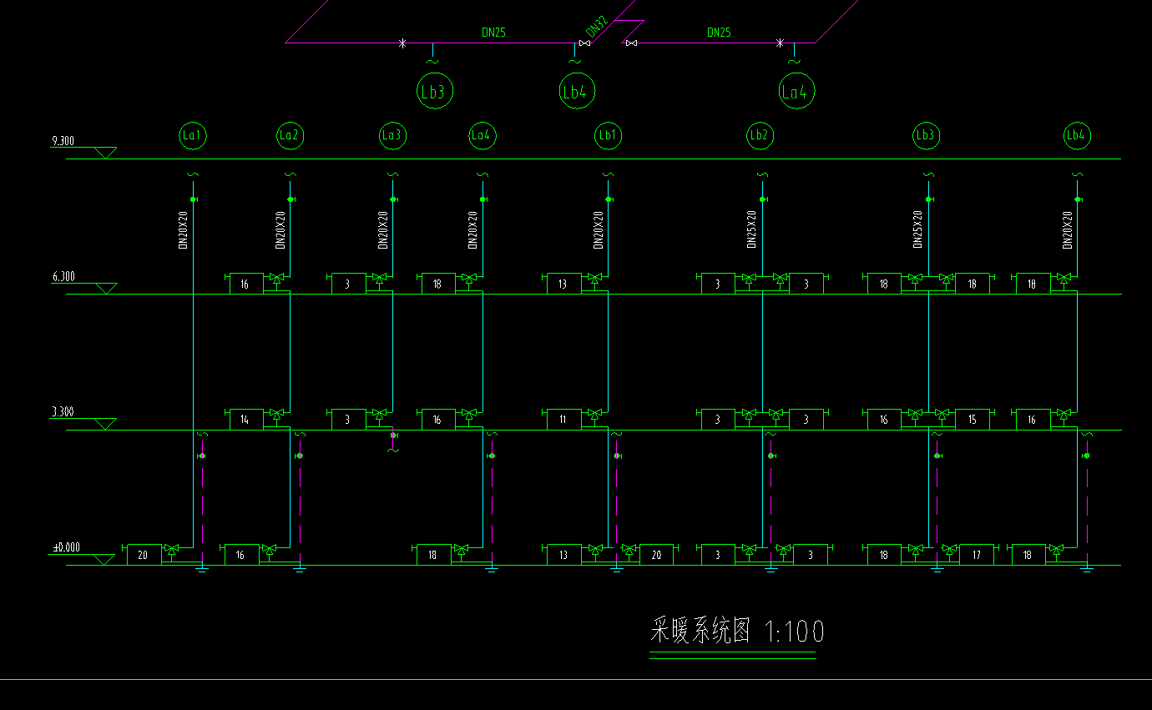This screenshot has height=710, width=1152.
Task: Select the large Lb4 circle tag under DN32 branch
Action: [x=576, y=91]
